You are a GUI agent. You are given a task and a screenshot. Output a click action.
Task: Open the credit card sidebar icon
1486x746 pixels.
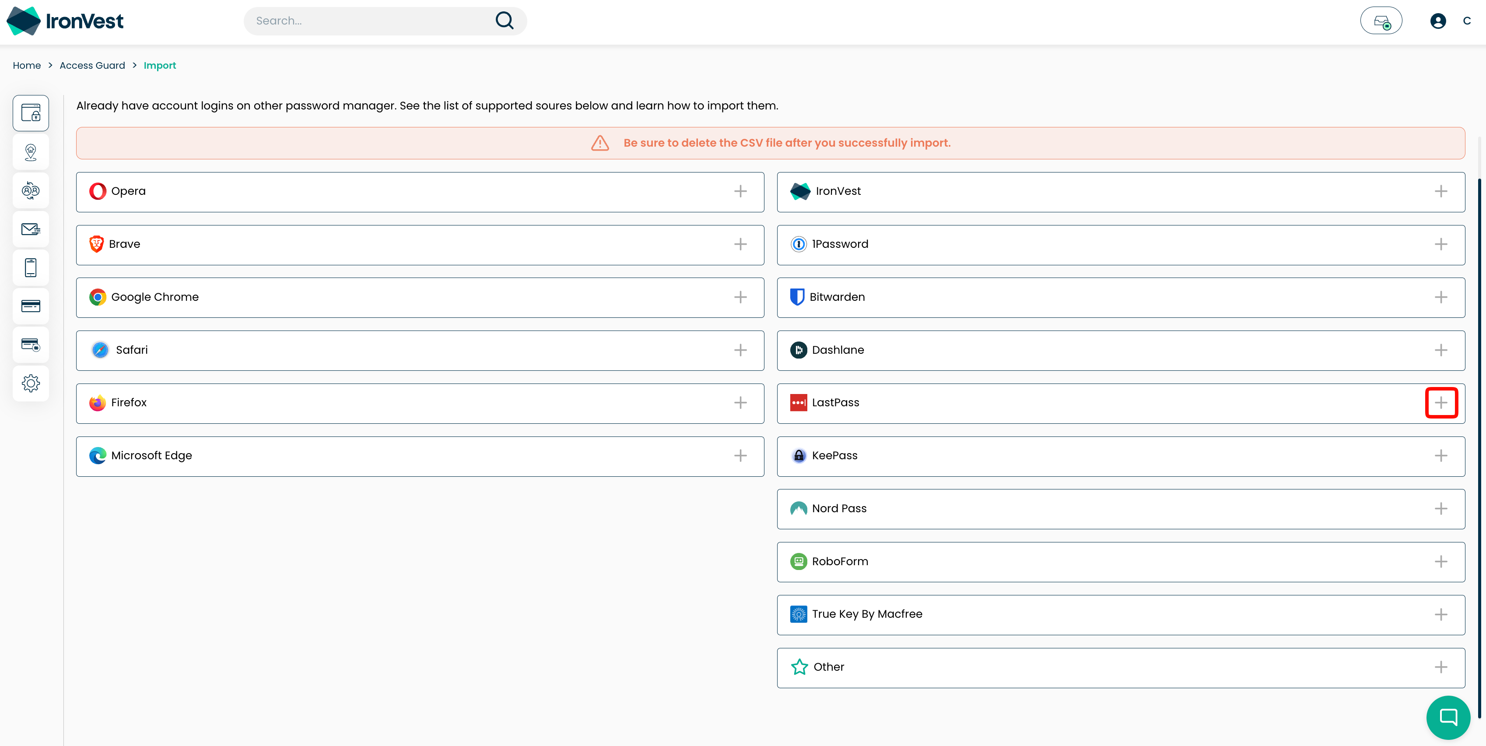[x=31, y=306]
